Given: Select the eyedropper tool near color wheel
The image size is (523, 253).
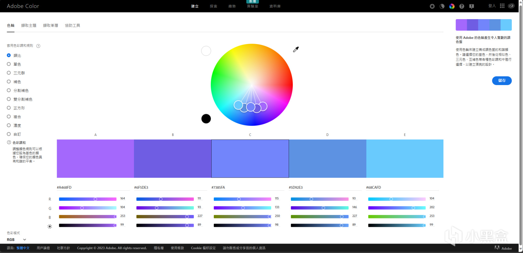Looking at the screenshot, I should click(x=296, y=49).
